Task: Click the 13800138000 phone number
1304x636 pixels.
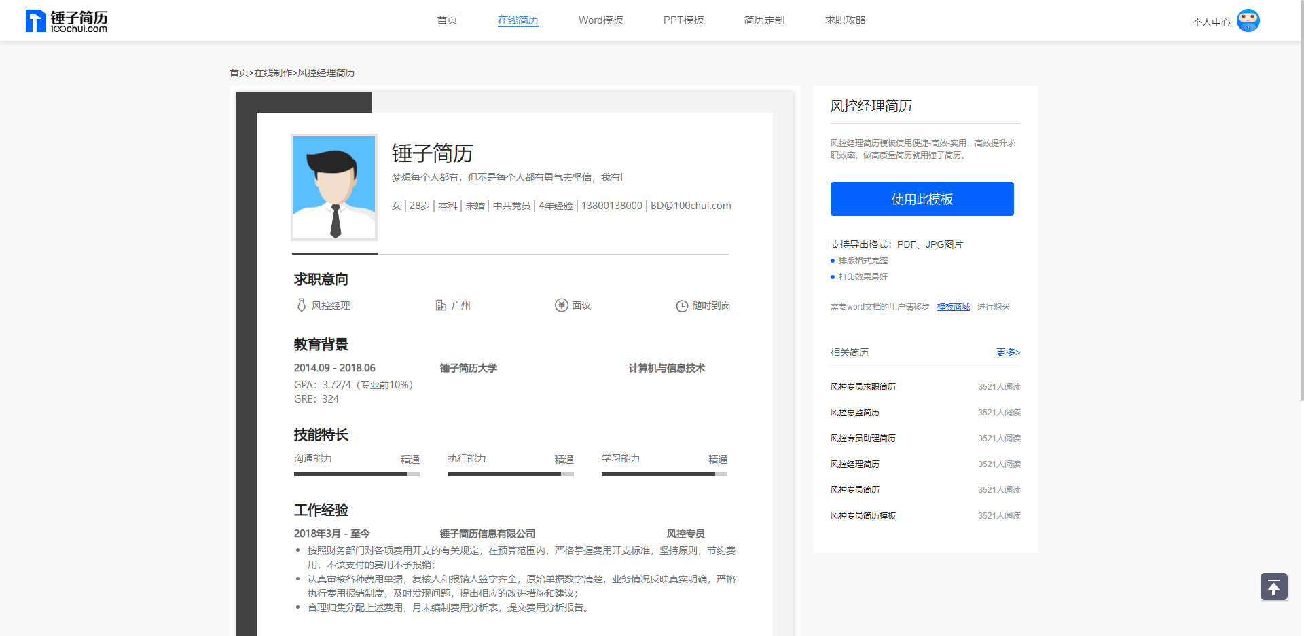Action: (x=611, y=206)
